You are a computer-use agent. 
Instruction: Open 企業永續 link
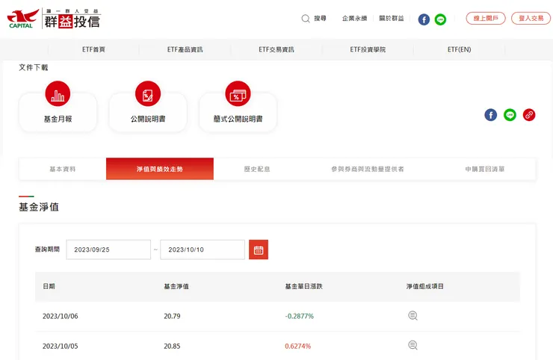click(354, 19)
